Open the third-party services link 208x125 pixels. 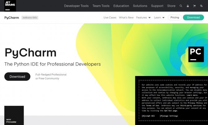[x=191, y=105]
